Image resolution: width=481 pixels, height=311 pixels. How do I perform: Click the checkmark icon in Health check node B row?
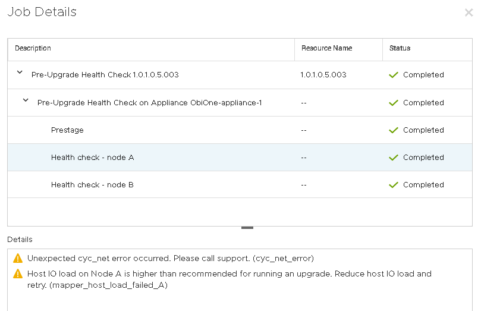(393, 185)
